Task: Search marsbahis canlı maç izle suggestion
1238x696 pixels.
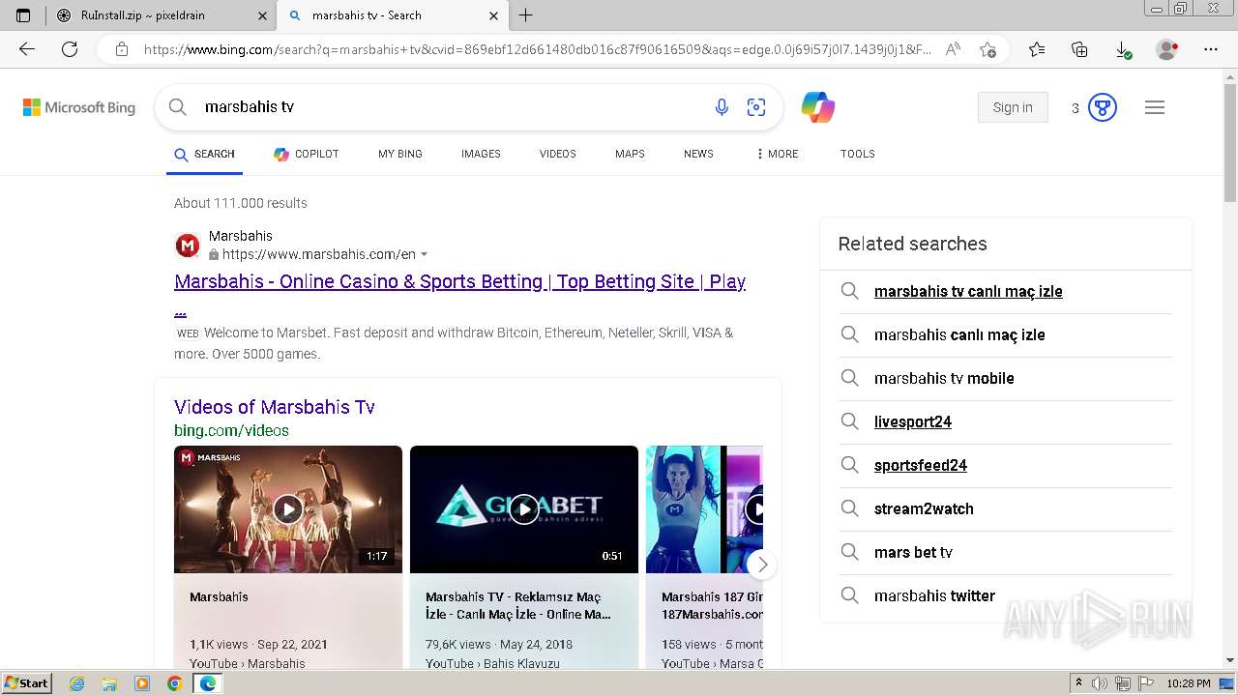Action: tap(959, 334)
